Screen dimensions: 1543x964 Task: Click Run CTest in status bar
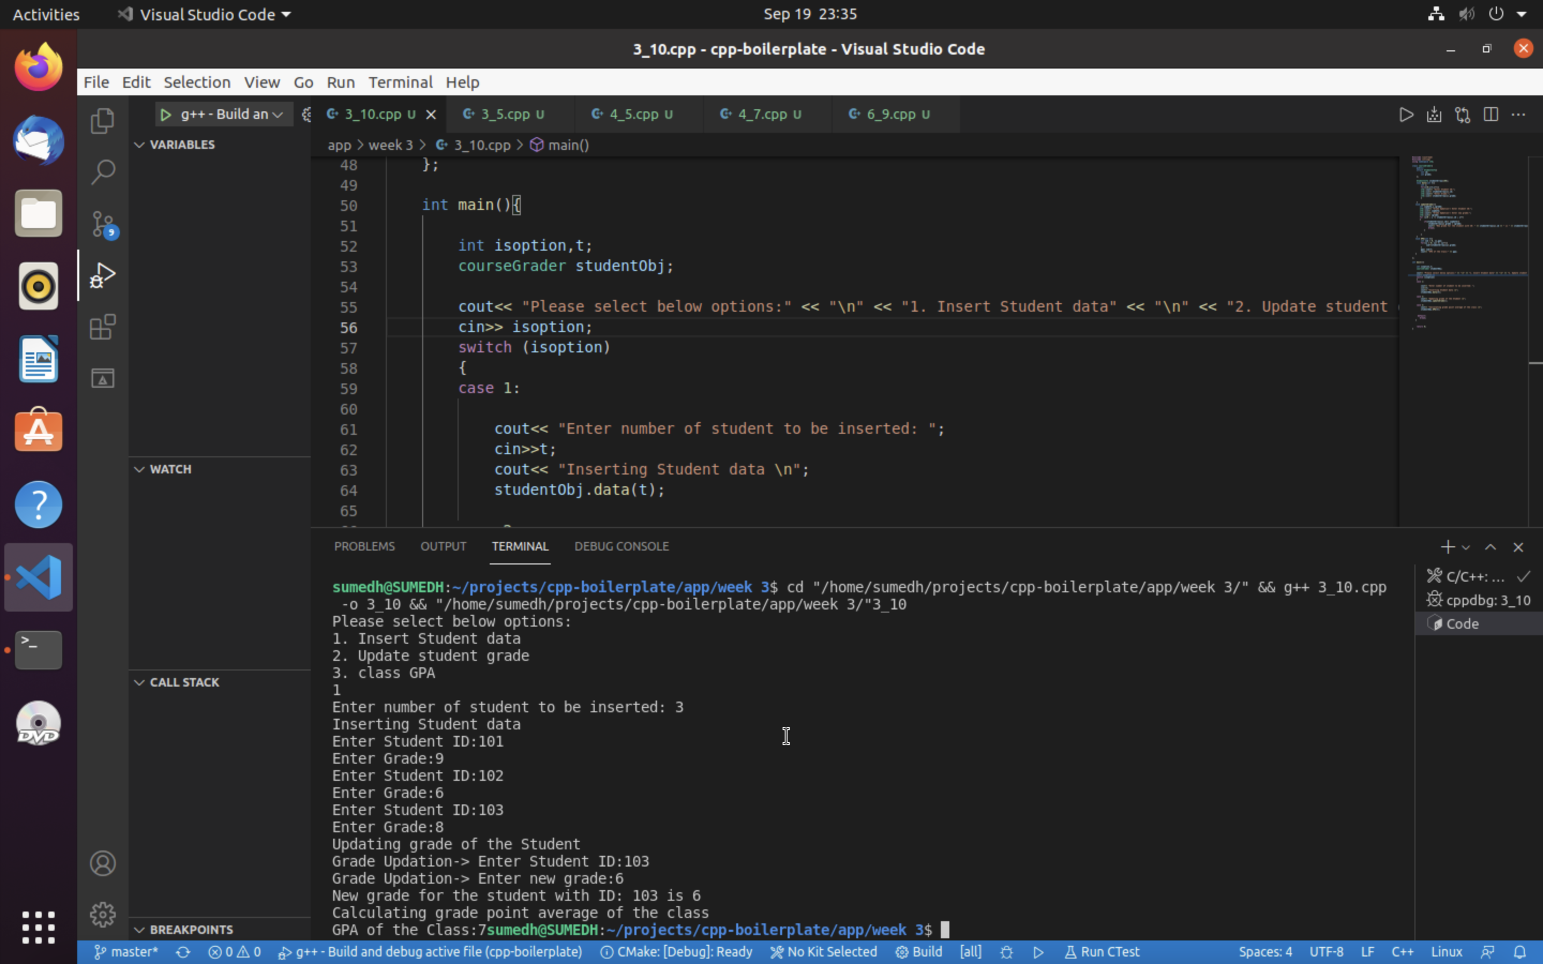(1102, 952)
